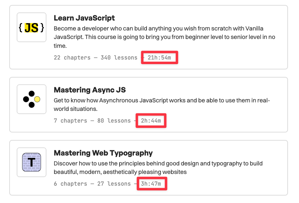Click the 3h:47m course duration
Image resolution: width=299 pixels, height=203 pixels.
151,184
